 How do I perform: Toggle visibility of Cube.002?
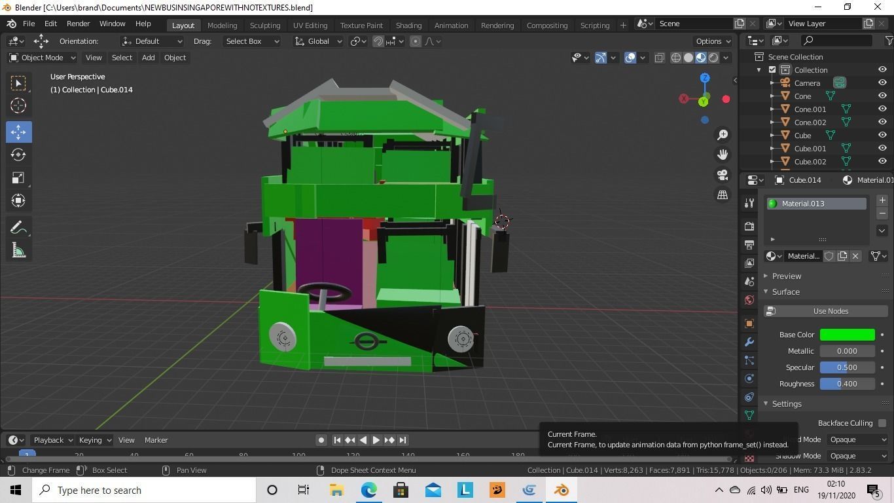pyautogui.click(x=882, y=161)
